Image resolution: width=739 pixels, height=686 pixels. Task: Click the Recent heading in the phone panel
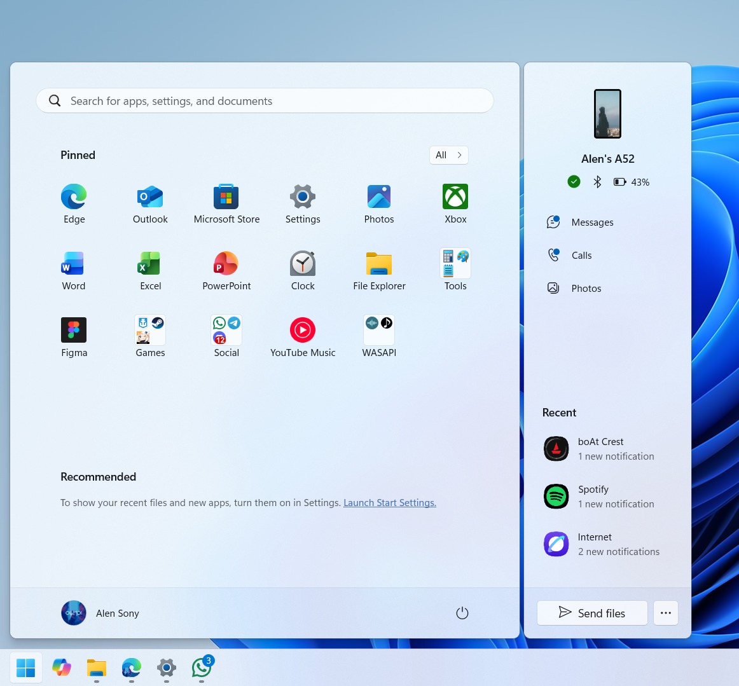559,412
